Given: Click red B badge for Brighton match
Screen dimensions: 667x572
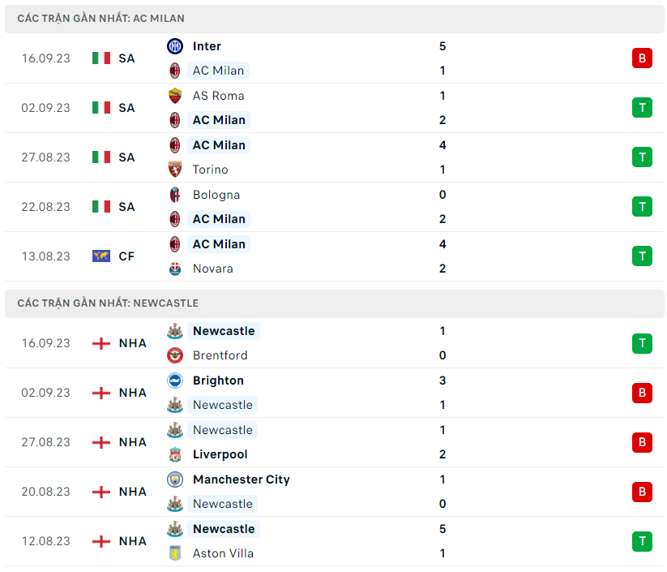Looking at the screenshot, I should click(x=642, y=393).
